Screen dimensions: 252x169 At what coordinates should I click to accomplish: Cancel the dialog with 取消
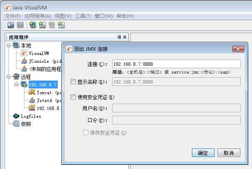point(229,153)
